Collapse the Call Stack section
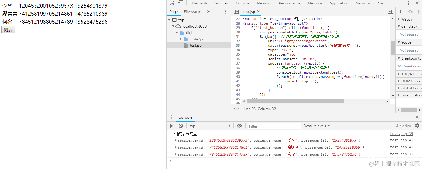Viewport: 422px width, 169px height. (x=409, y=26)
